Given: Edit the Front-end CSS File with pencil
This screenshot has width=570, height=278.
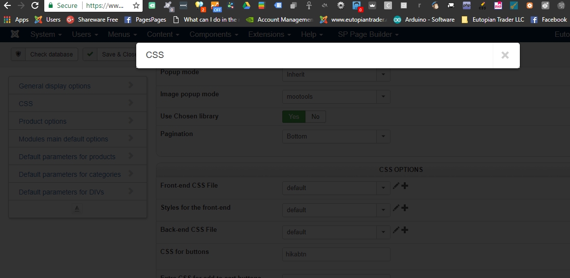Looking at the screenshot, I should [x=396, y=186].
